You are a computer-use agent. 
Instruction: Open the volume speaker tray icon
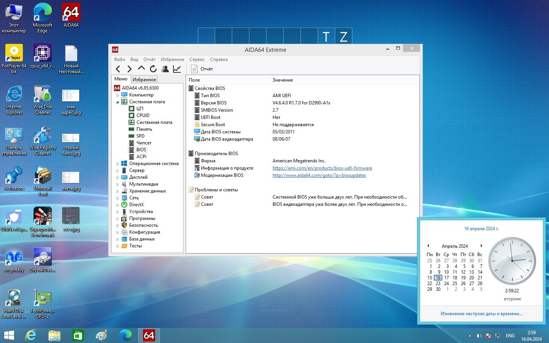pos(479,336)
